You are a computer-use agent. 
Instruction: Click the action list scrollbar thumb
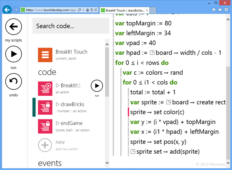pyautogui.click(x=107, y=72)
